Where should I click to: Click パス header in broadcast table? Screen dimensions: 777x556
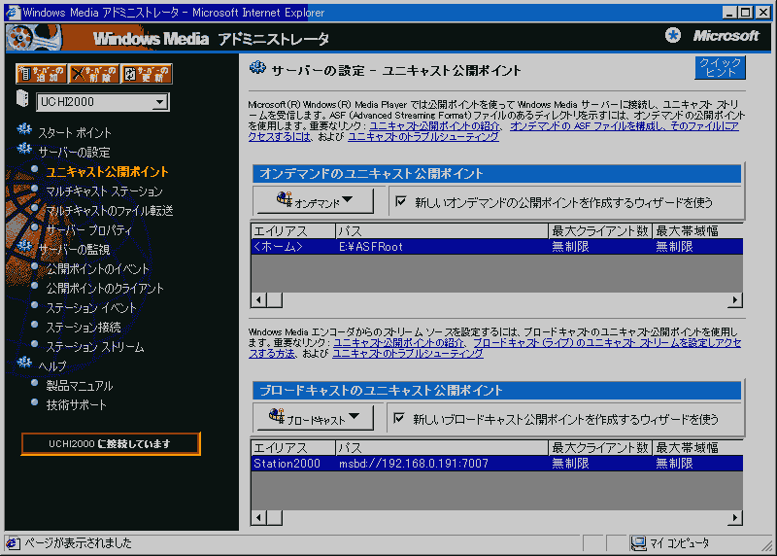(442, 448)
